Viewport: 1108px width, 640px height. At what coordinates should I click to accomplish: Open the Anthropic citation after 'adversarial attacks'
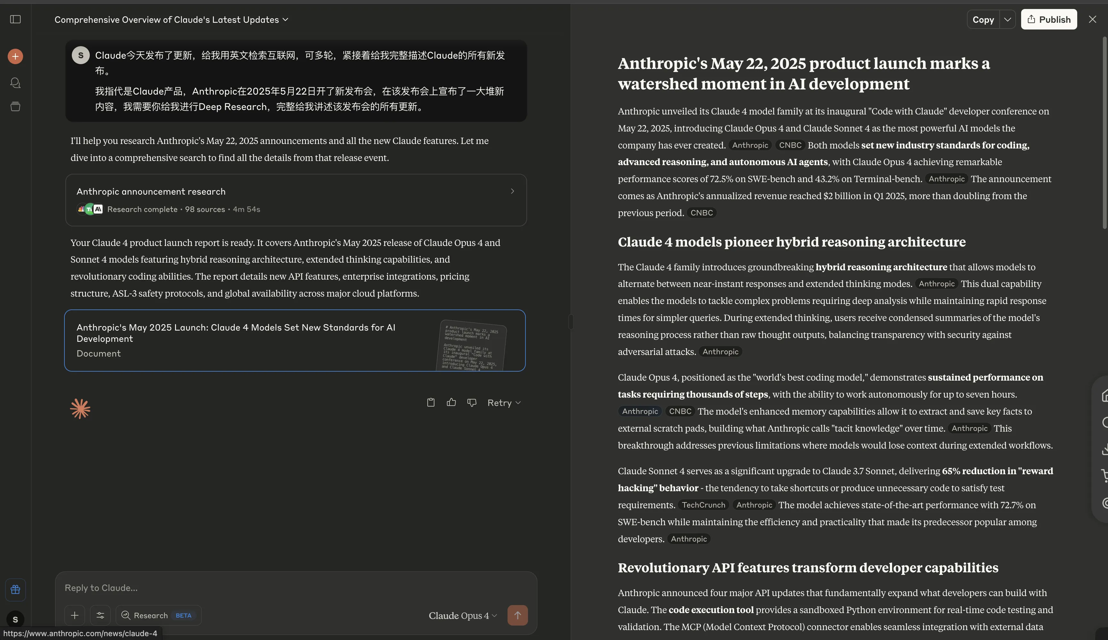point(720,352)
